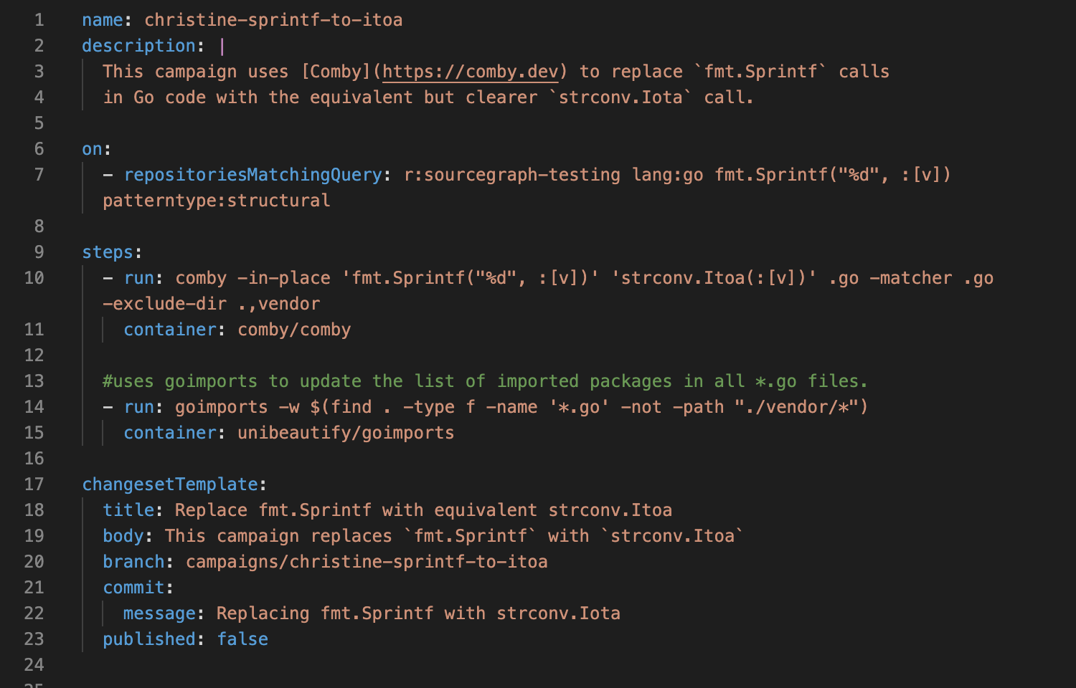
Task: Click the 'repositoriesMatchingQuery' key
Action: click(253, 175)
